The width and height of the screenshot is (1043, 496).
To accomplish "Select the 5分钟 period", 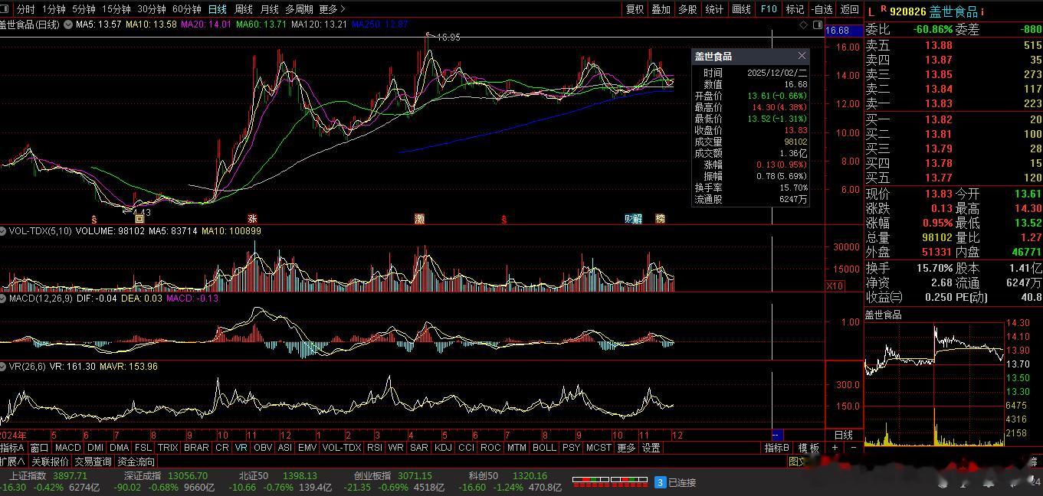I will point(84,9).
